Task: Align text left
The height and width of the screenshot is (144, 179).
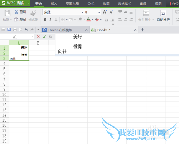Action: click(x=120, y=20)
